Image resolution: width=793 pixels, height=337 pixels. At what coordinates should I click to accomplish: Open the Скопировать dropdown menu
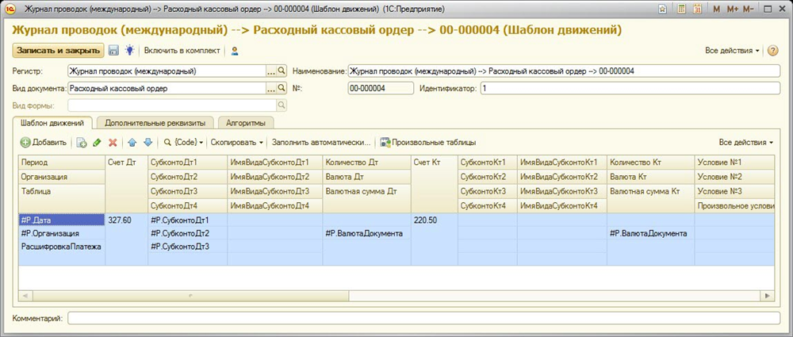[x=237, y=143]
